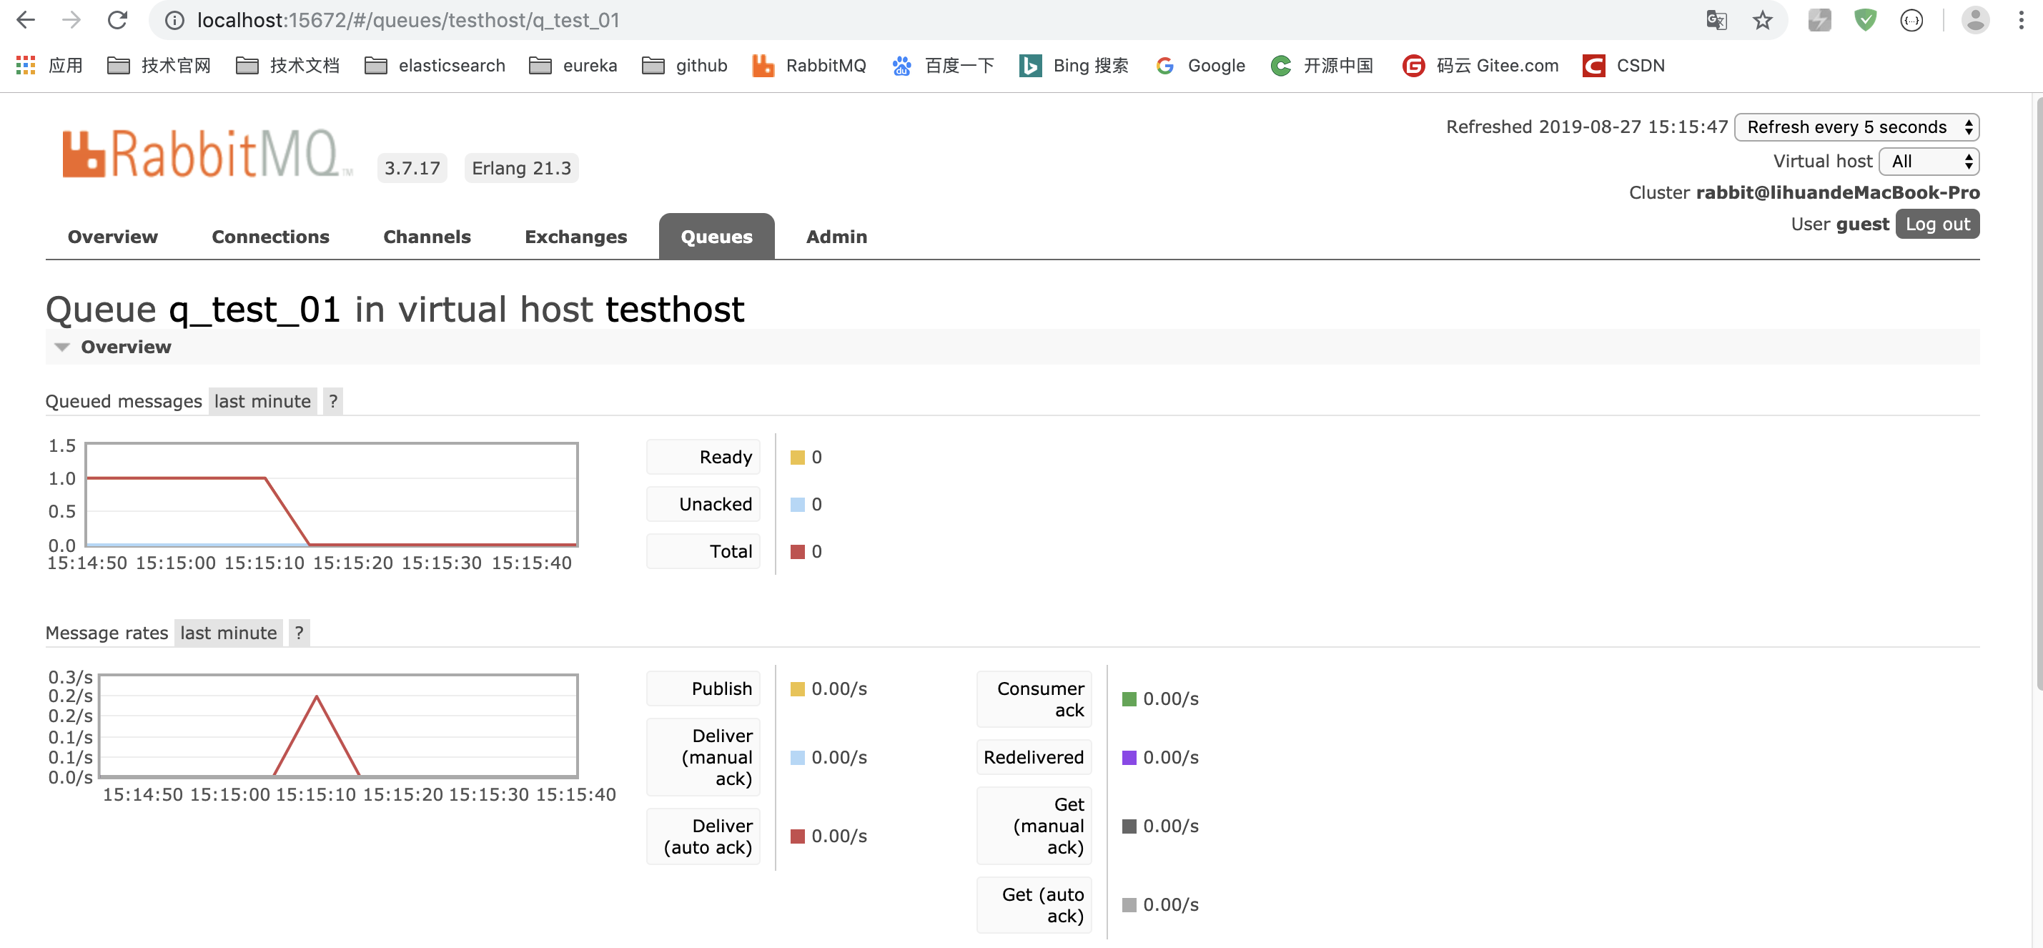Switch to the Channels tab
Viewport: 2043px width, 948px height.
click(x=427, y=237)
